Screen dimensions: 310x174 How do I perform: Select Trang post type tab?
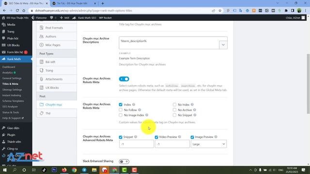pyautogui.click(x=57, y=71)
